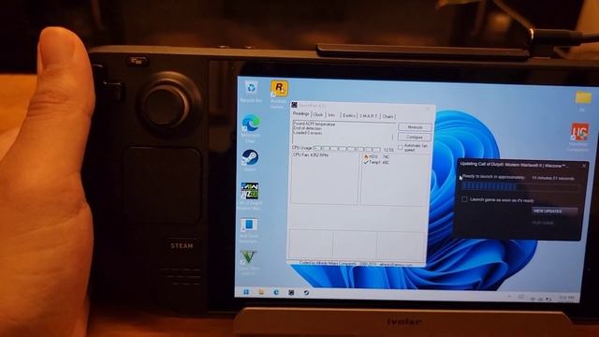
Task: Open the Rockstar Games Launcher desktop icon
Action: (x=279, y=94)
